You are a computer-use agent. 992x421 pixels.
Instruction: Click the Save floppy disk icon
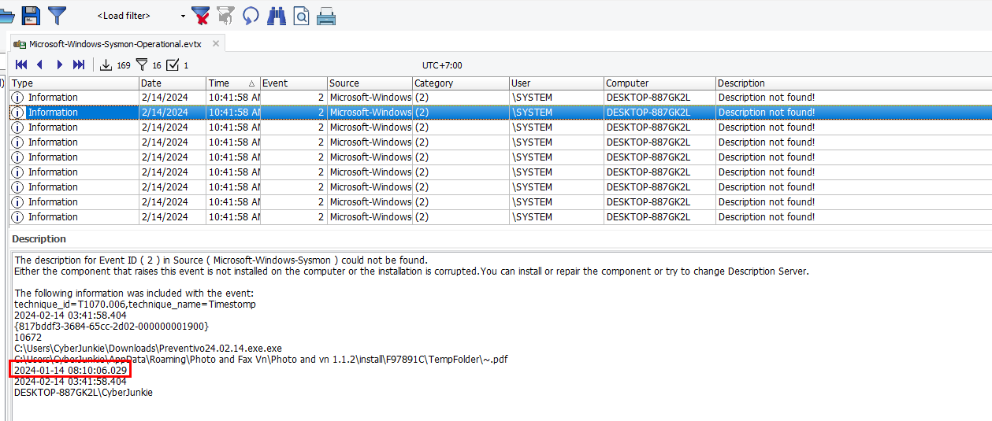coord(31,15)
